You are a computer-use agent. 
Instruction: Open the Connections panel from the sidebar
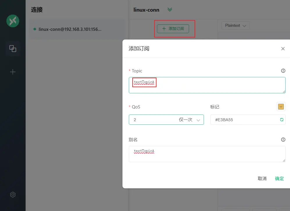tap(13, 49)
